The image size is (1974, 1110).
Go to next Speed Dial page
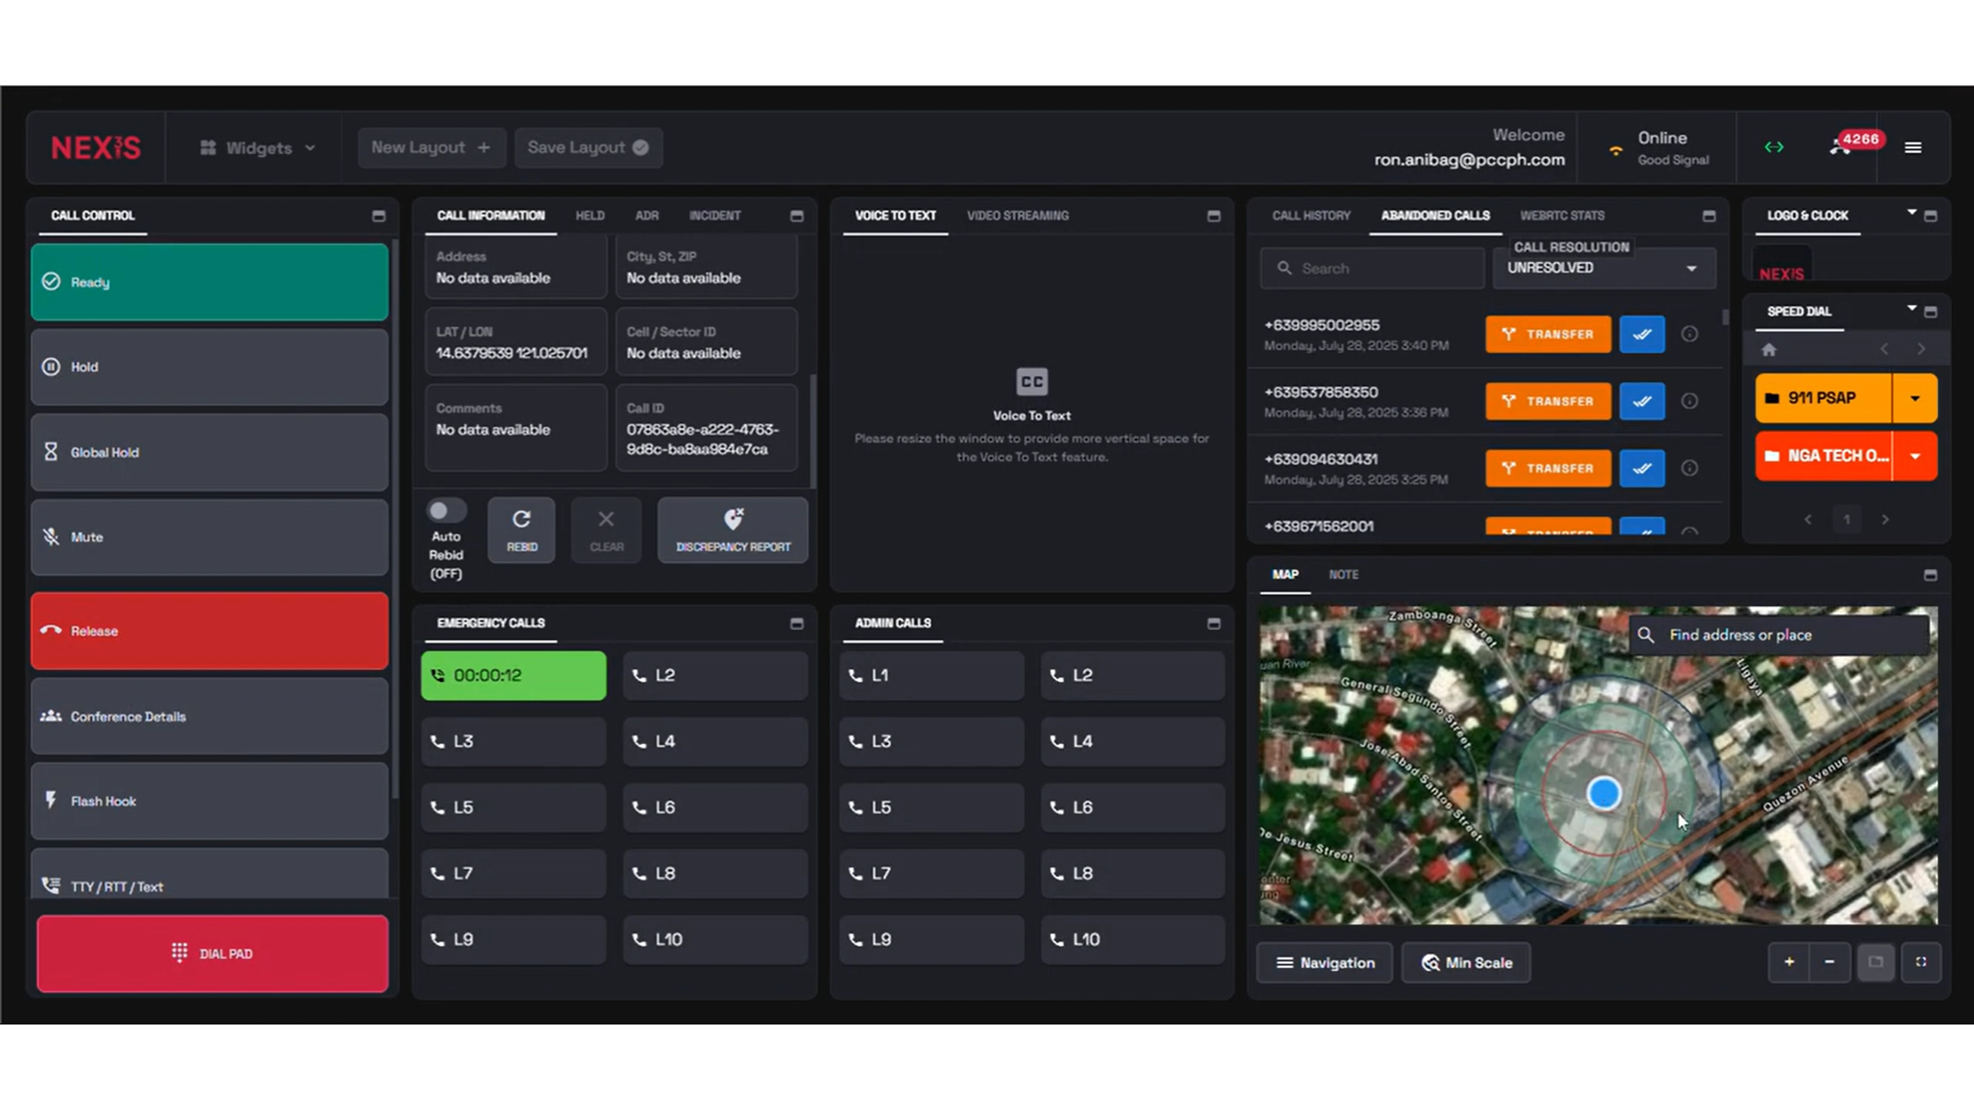point(1885,519)
